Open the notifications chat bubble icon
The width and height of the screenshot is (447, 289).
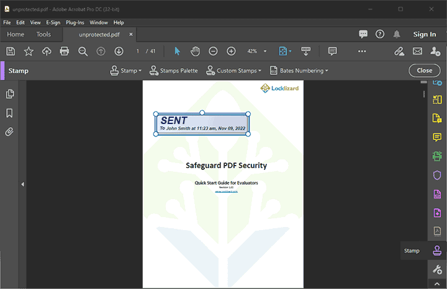pos(363,34)
